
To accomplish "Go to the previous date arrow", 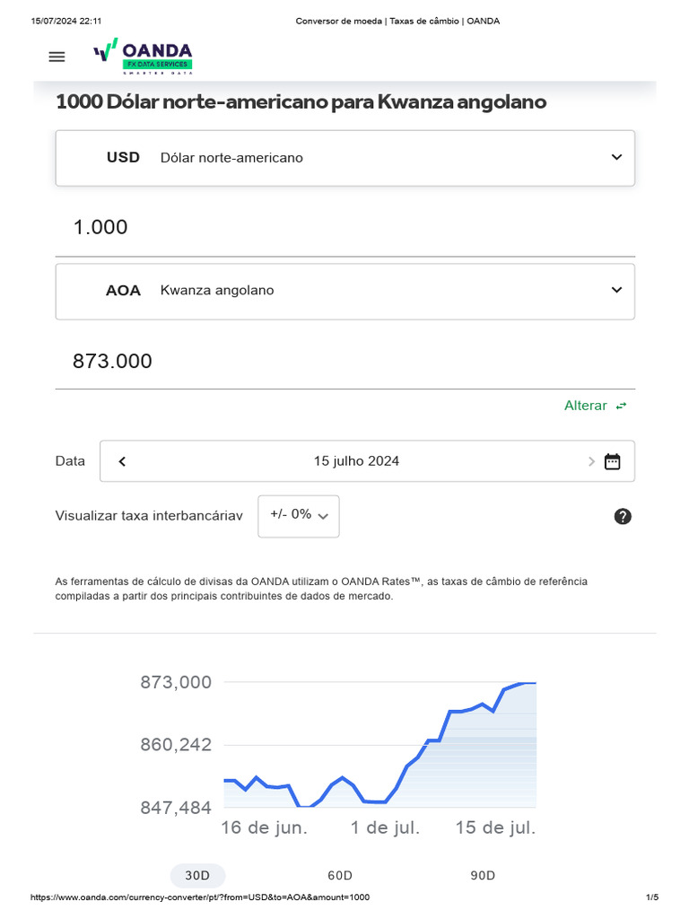I will pos(122,461).
